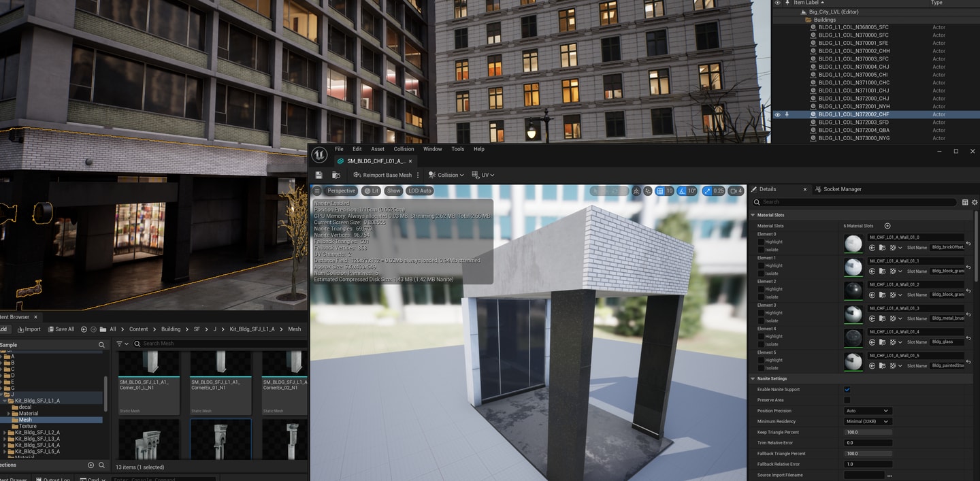Check Isolate for Element 2
The height and width of the screenshot is (481, 980).
click(761, 297)
